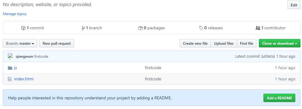
Task: Click the index.html file icon
Action: (10, 79)
